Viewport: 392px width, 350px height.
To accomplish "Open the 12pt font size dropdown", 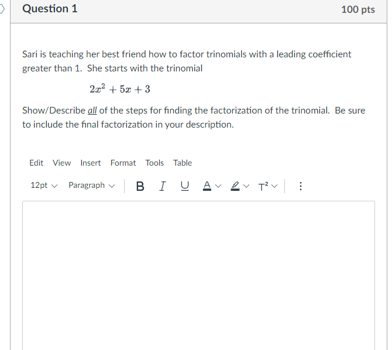I will (44, 186).
